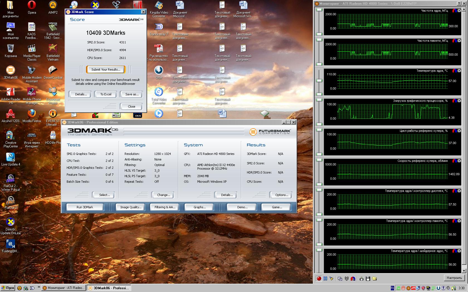Viewport: 468px width, 292px height.
Task: Open Adobe Reader 7.0 desktop icon
Action: coord(11,96)
